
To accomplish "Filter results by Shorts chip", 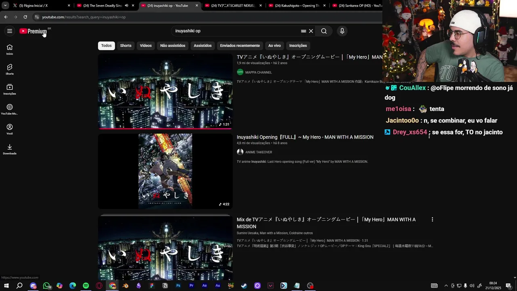I will coord(126,46).
